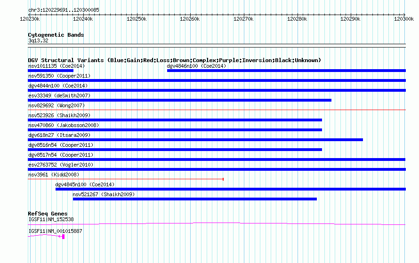Click the chr3:120229691..120300085 coordinates label
This screenshot has height=263, width=419.
(x=64, y=10)
